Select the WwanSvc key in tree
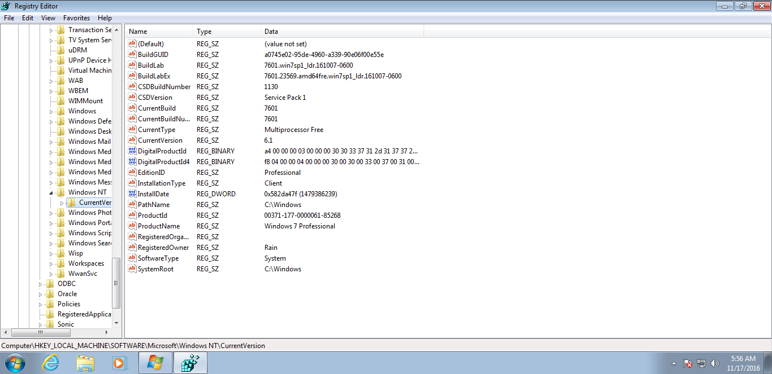This screenshot has width=772, height=374. click(x=83, y=274)
